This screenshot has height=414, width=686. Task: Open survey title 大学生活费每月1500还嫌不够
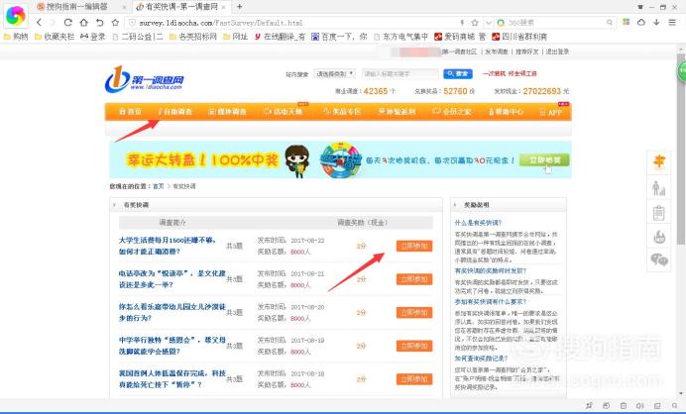[168, 246]
